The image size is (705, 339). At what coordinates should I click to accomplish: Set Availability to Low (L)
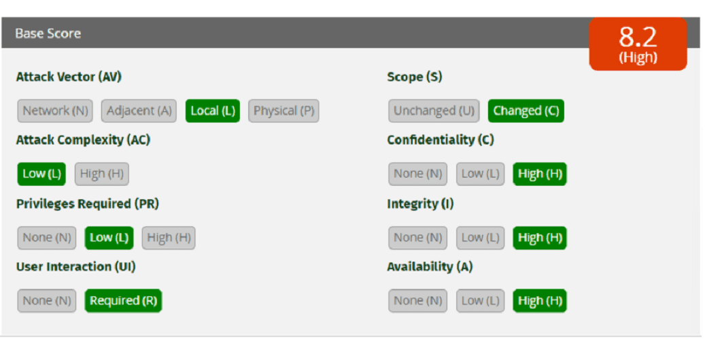(480, 301)
